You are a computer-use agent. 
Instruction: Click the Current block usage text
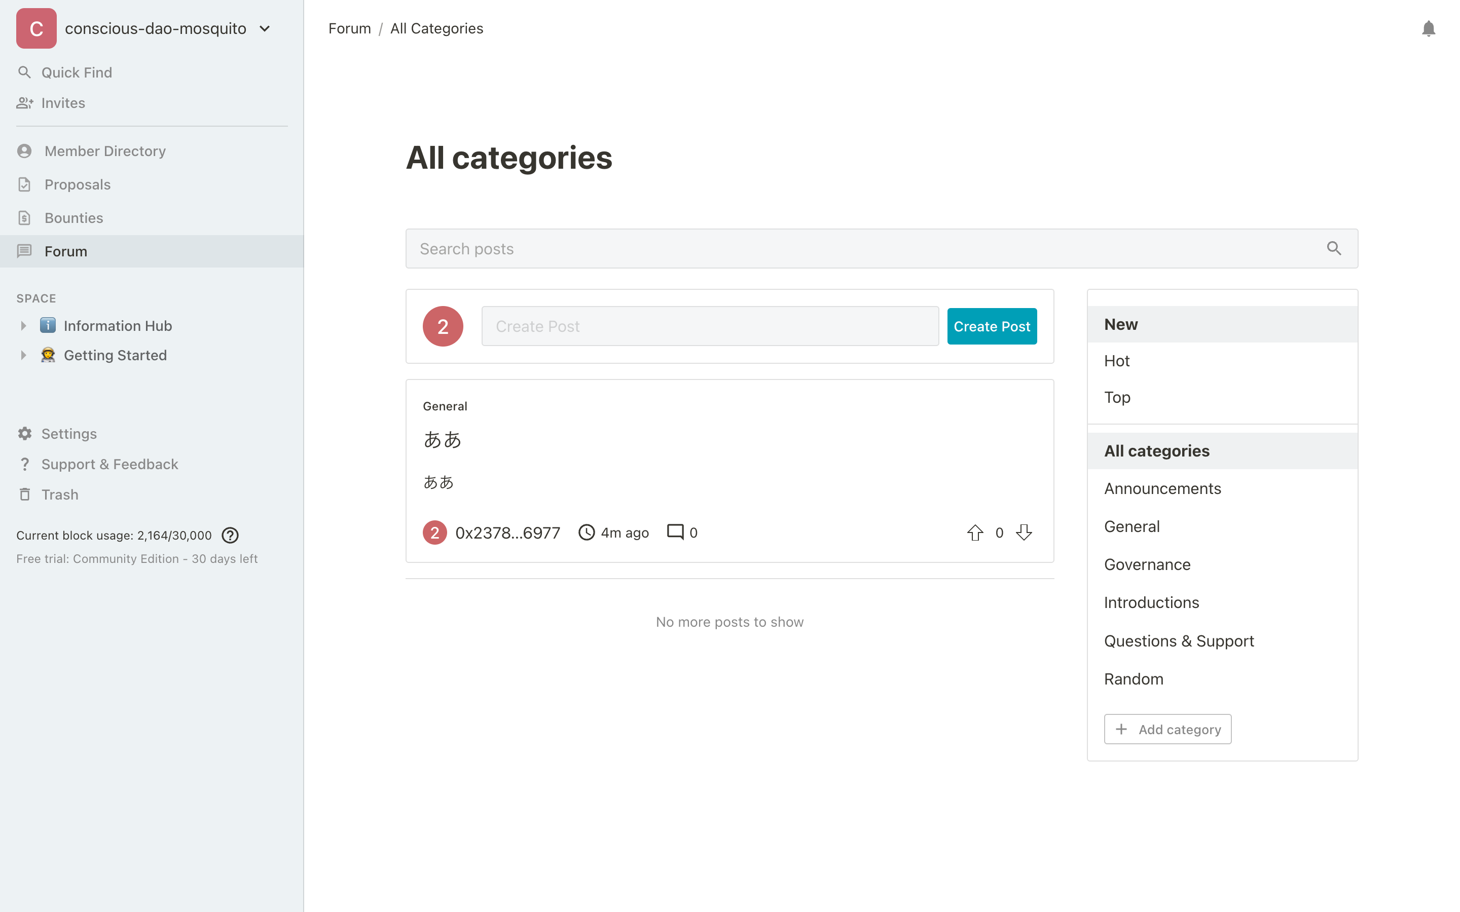coord(114,535)
